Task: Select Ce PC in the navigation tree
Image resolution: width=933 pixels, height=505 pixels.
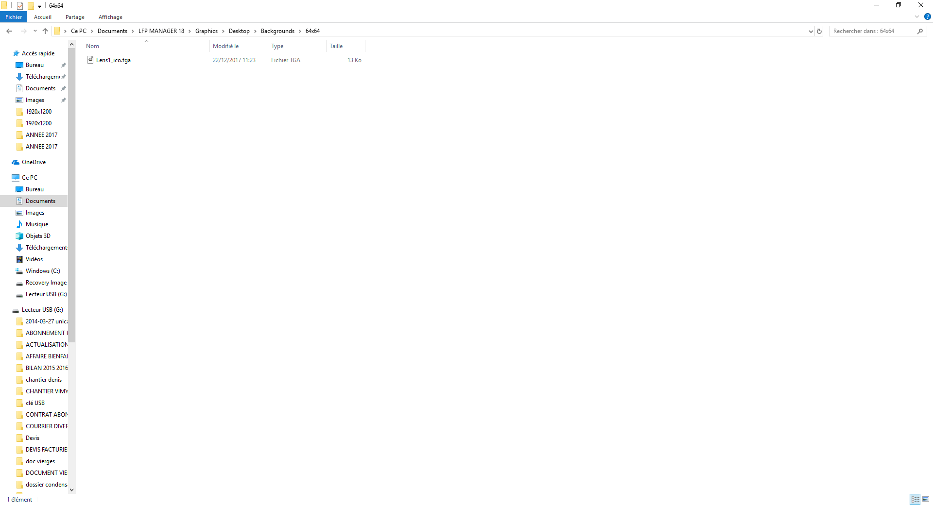Action: tap(29, 178)
